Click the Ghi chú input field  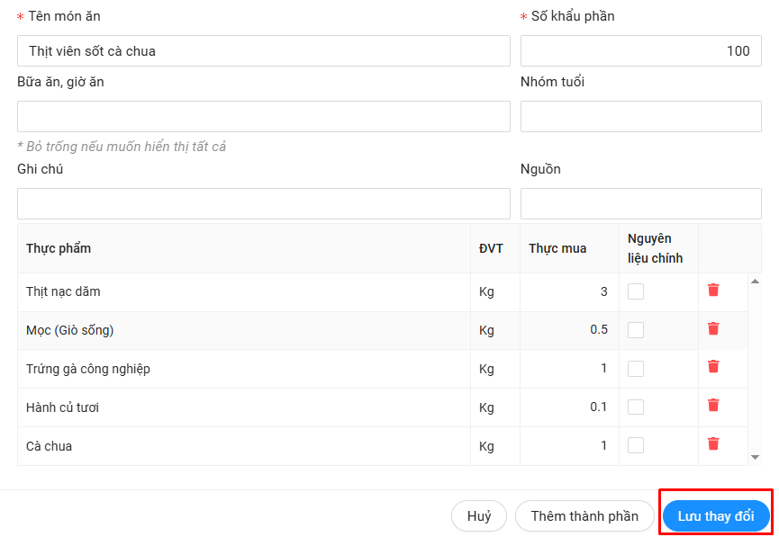coord(263,204)
